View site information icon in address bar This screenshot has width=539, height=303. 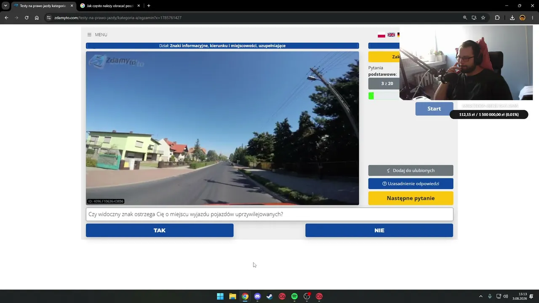[x=49, y=18]
